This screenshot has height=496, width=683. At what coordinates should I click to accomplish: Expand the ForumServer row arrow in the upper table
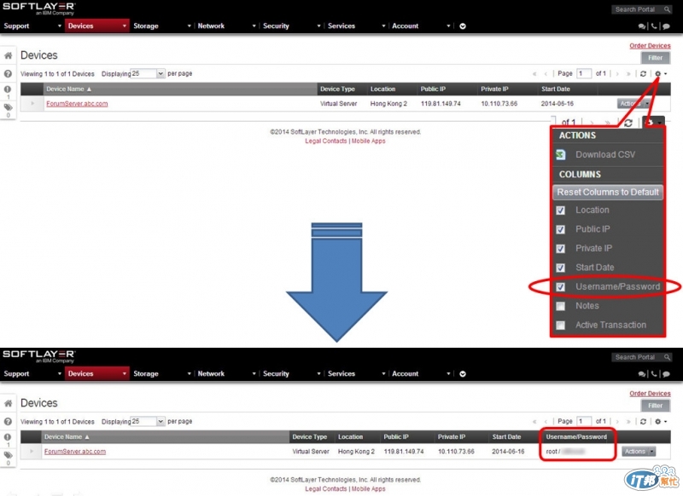pyautogui.click(x=32, y=103)
